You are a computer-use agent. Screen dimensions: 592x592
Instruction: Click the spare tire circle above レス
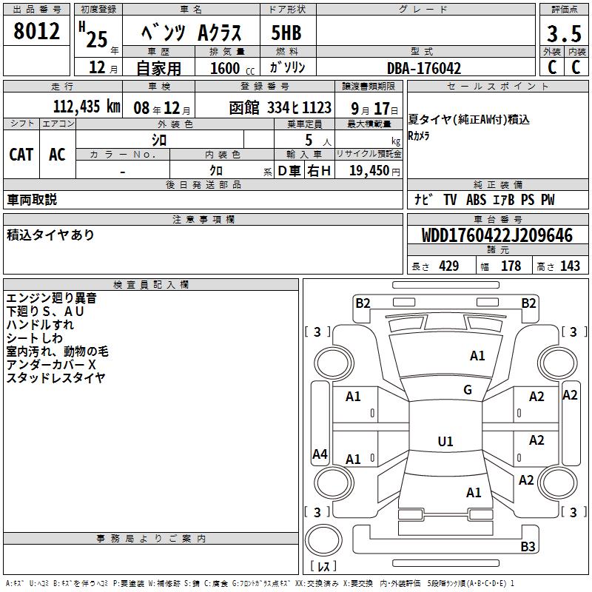click(x=323, y=541)
